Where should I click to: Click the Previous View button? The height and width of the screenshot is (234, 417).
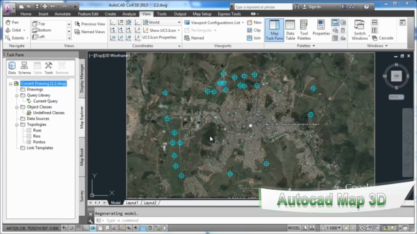[x=90, y=24]
